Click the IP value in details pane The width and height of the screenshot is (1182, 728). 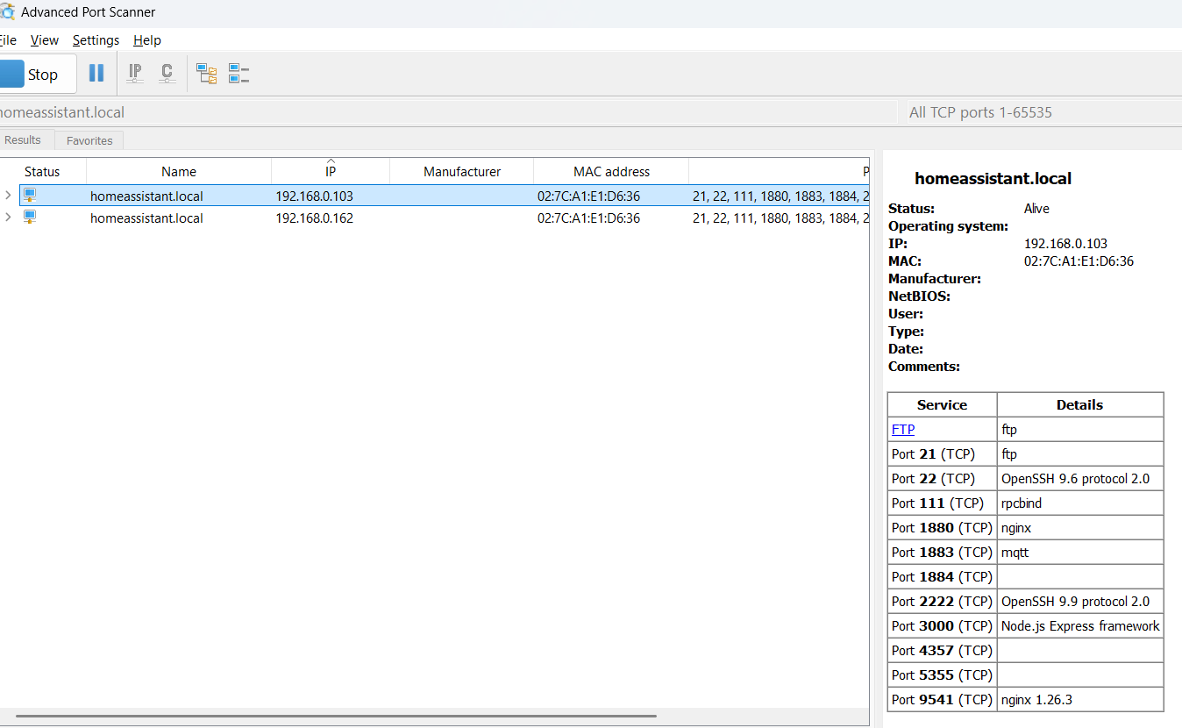(x=1065, y=244)
